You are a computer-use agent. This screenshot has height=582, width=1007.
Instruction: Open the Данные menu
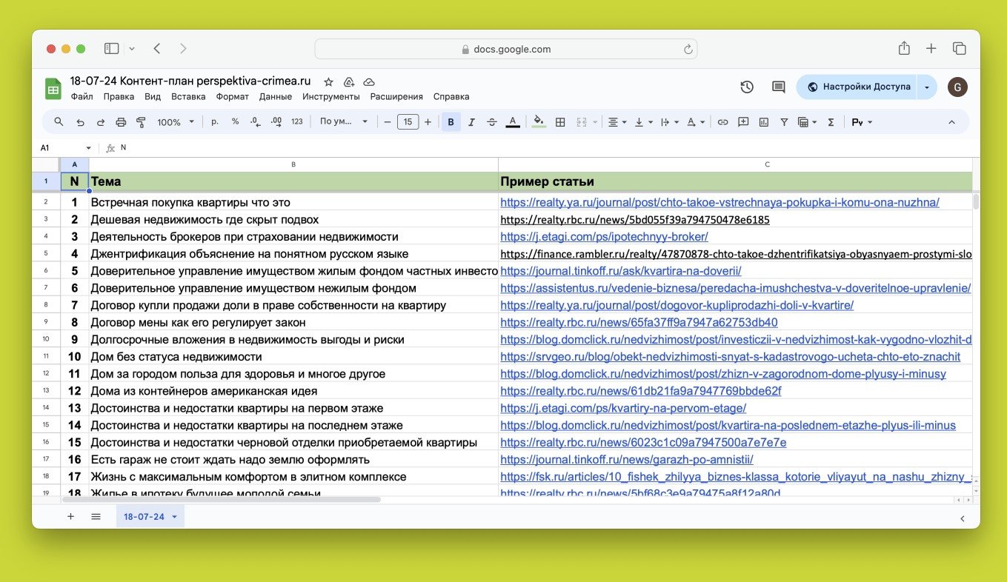[x=276, y=96]
